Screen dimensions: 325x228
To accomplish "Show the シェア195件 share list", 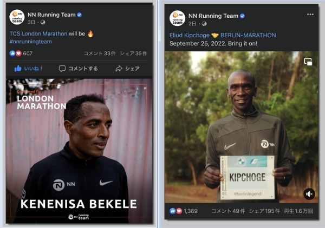I will (x=265, y=211).
